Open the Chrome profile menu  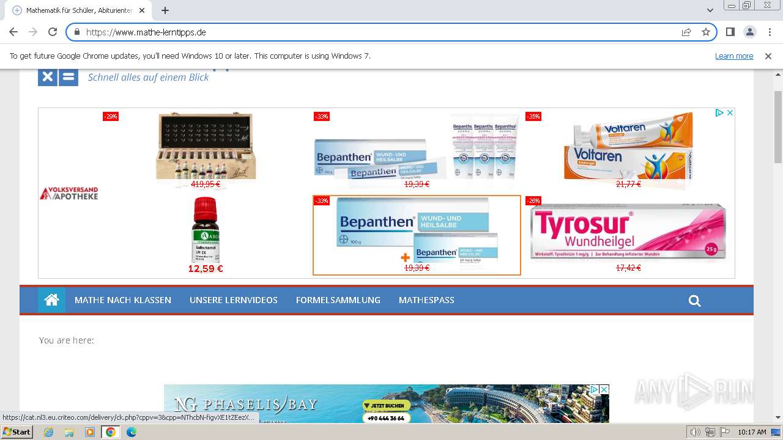749,32
